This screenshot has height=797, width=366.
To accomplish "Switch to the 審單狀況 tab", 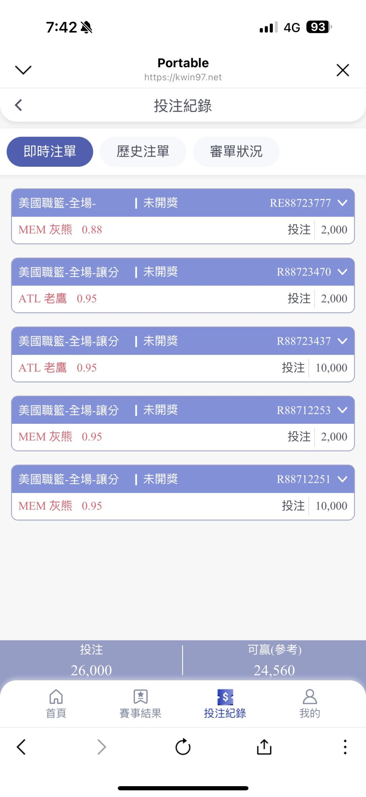I will [x=236, y=151].
